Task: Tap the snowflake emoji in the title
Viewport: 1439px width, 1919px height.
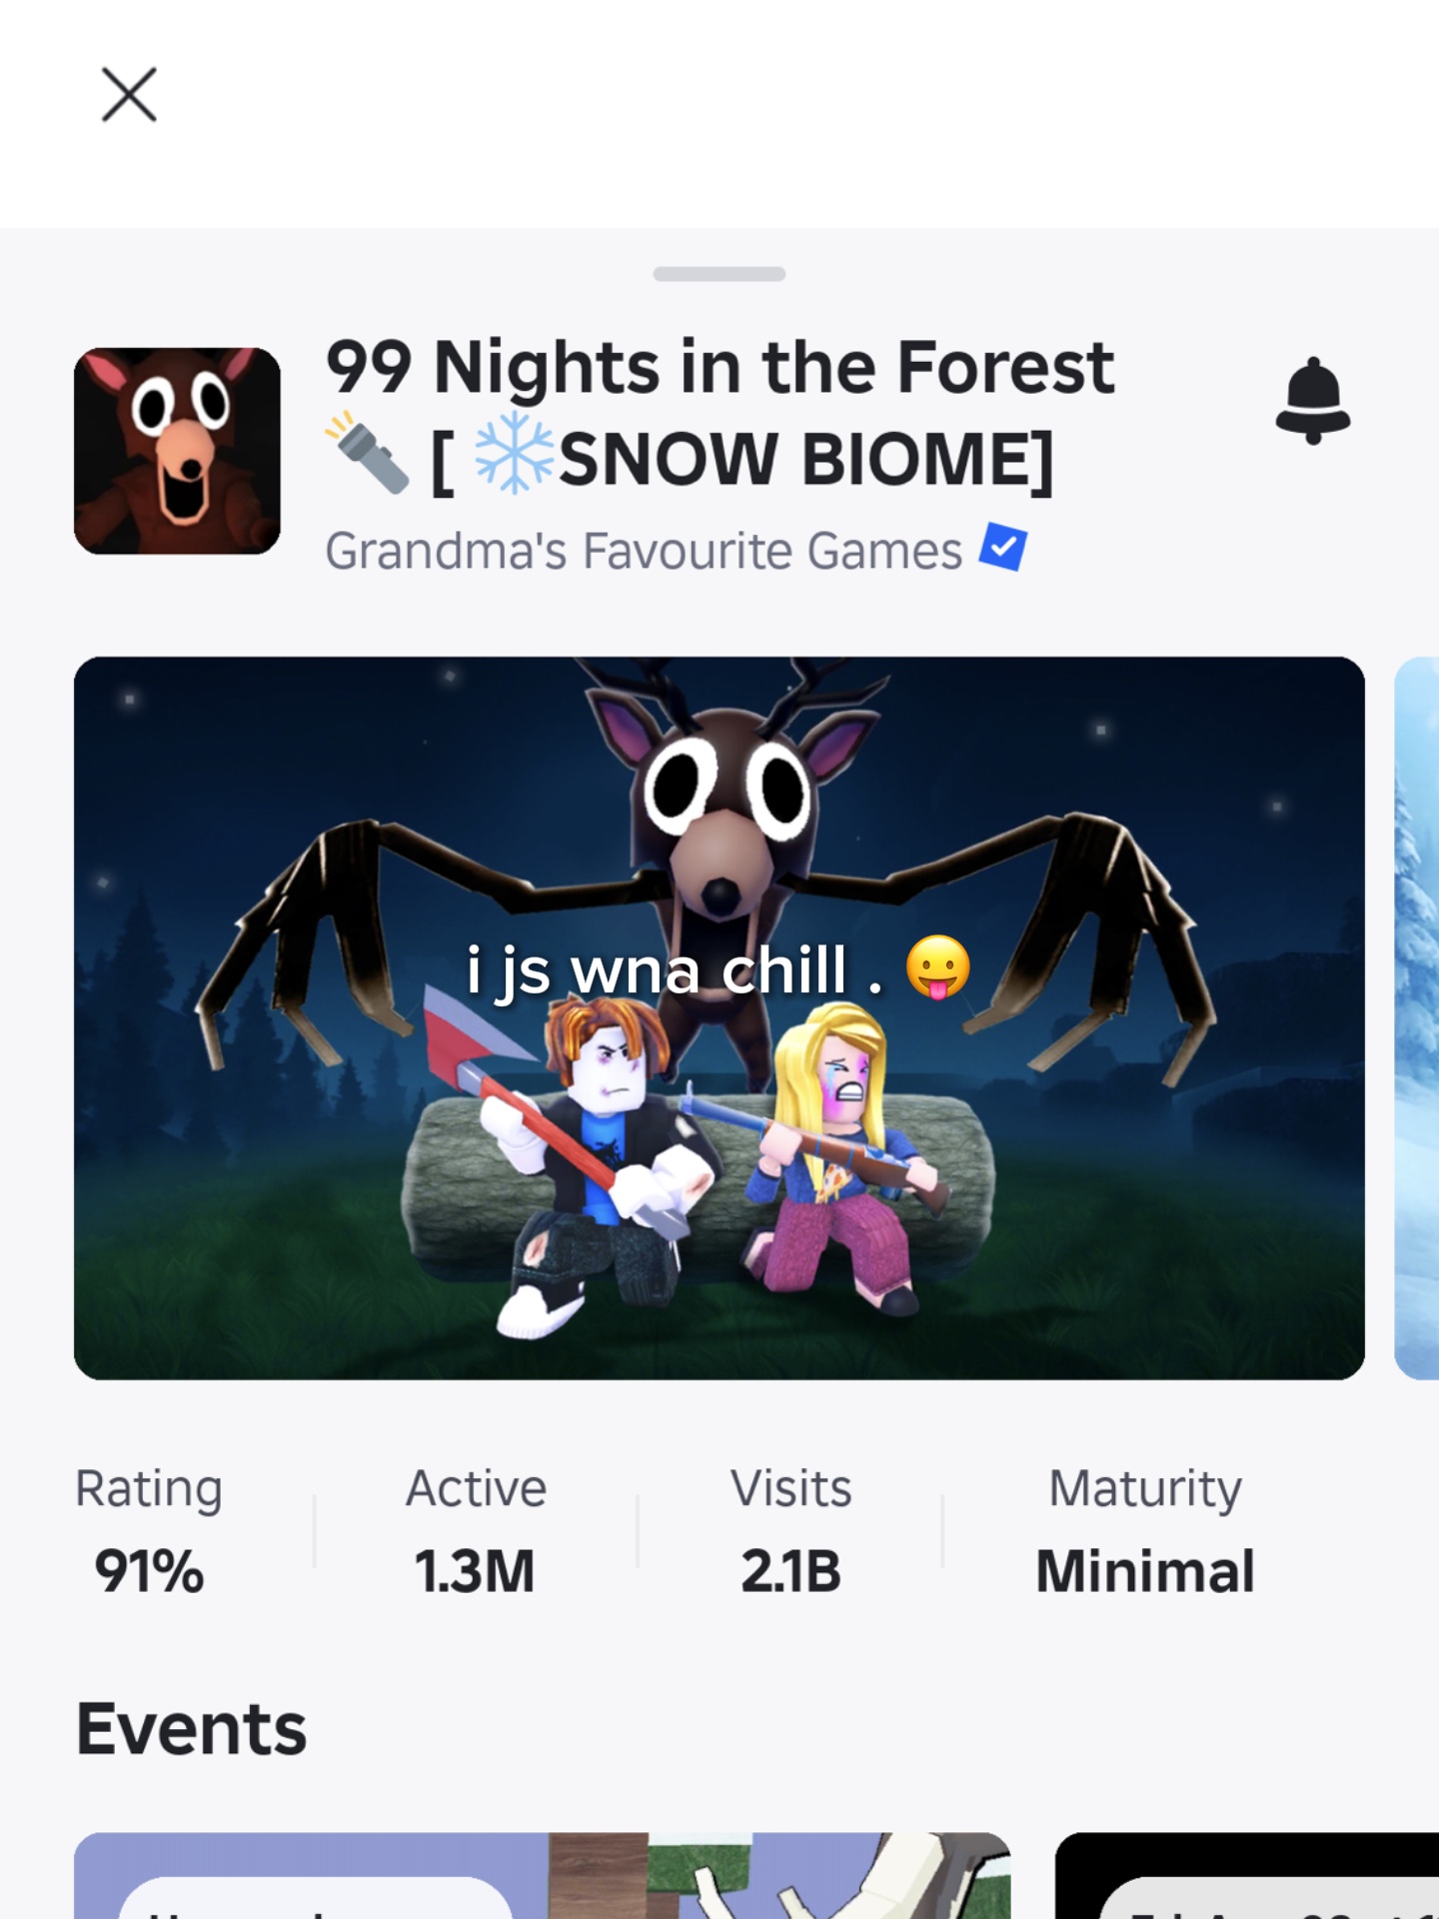Action: click(514, 453)
